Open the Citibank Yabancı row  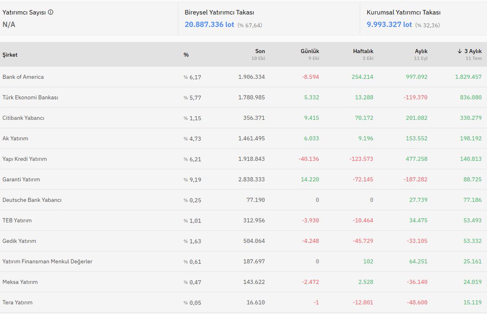243,118
